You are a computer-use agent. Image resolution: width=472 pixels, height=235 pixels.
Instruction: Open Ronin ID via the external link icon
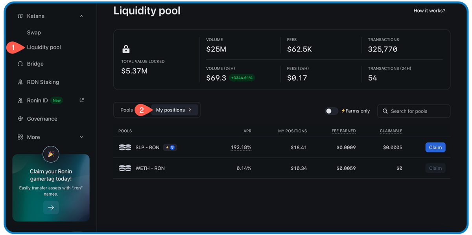tap(81, 100)
